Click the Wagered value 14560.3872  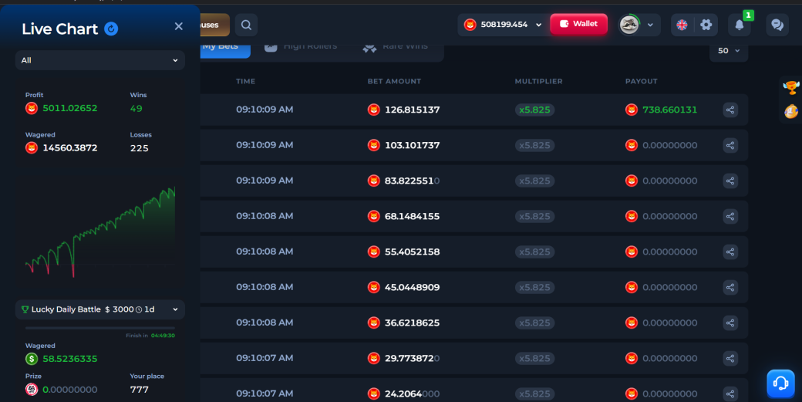point(70,148)
